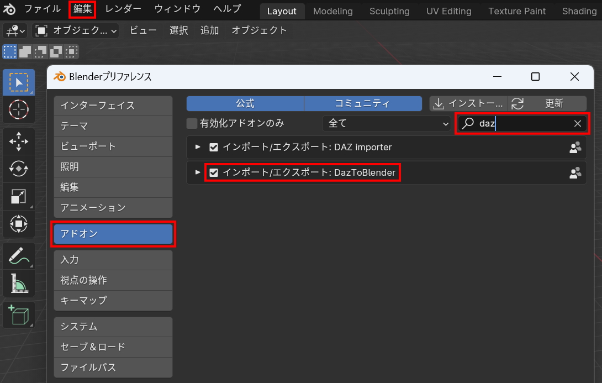The image size is (602, 383).
Task: Switch to the Modeling workspace tab
Action: pos(333,11)
